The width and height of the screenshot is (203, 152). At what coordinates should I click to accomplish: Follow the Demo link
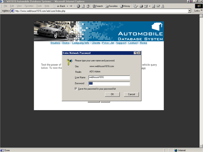point(66,43)
